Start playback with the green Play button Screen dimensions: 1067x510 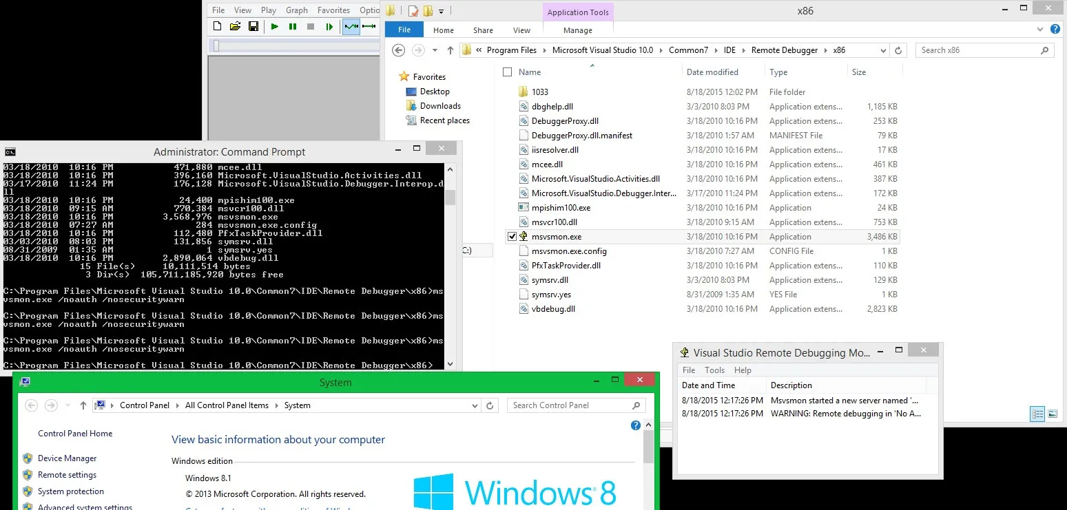tap(275, 27)
